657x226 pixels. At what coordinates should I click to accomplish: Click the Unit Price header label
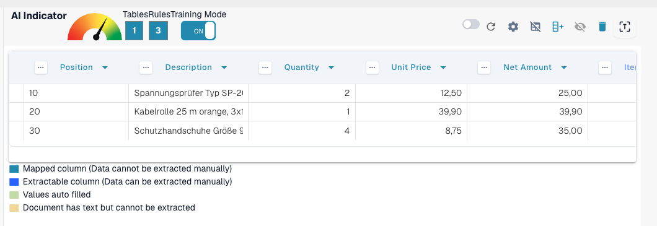411,67
